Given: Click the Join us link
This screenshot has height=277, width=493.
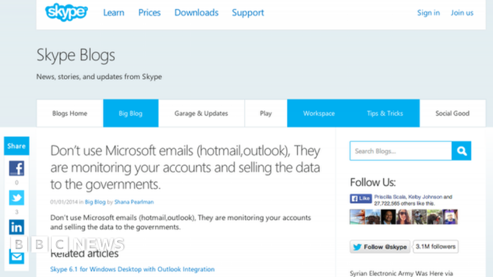Looking at the screenshot, I should click(x=462, y=13).
